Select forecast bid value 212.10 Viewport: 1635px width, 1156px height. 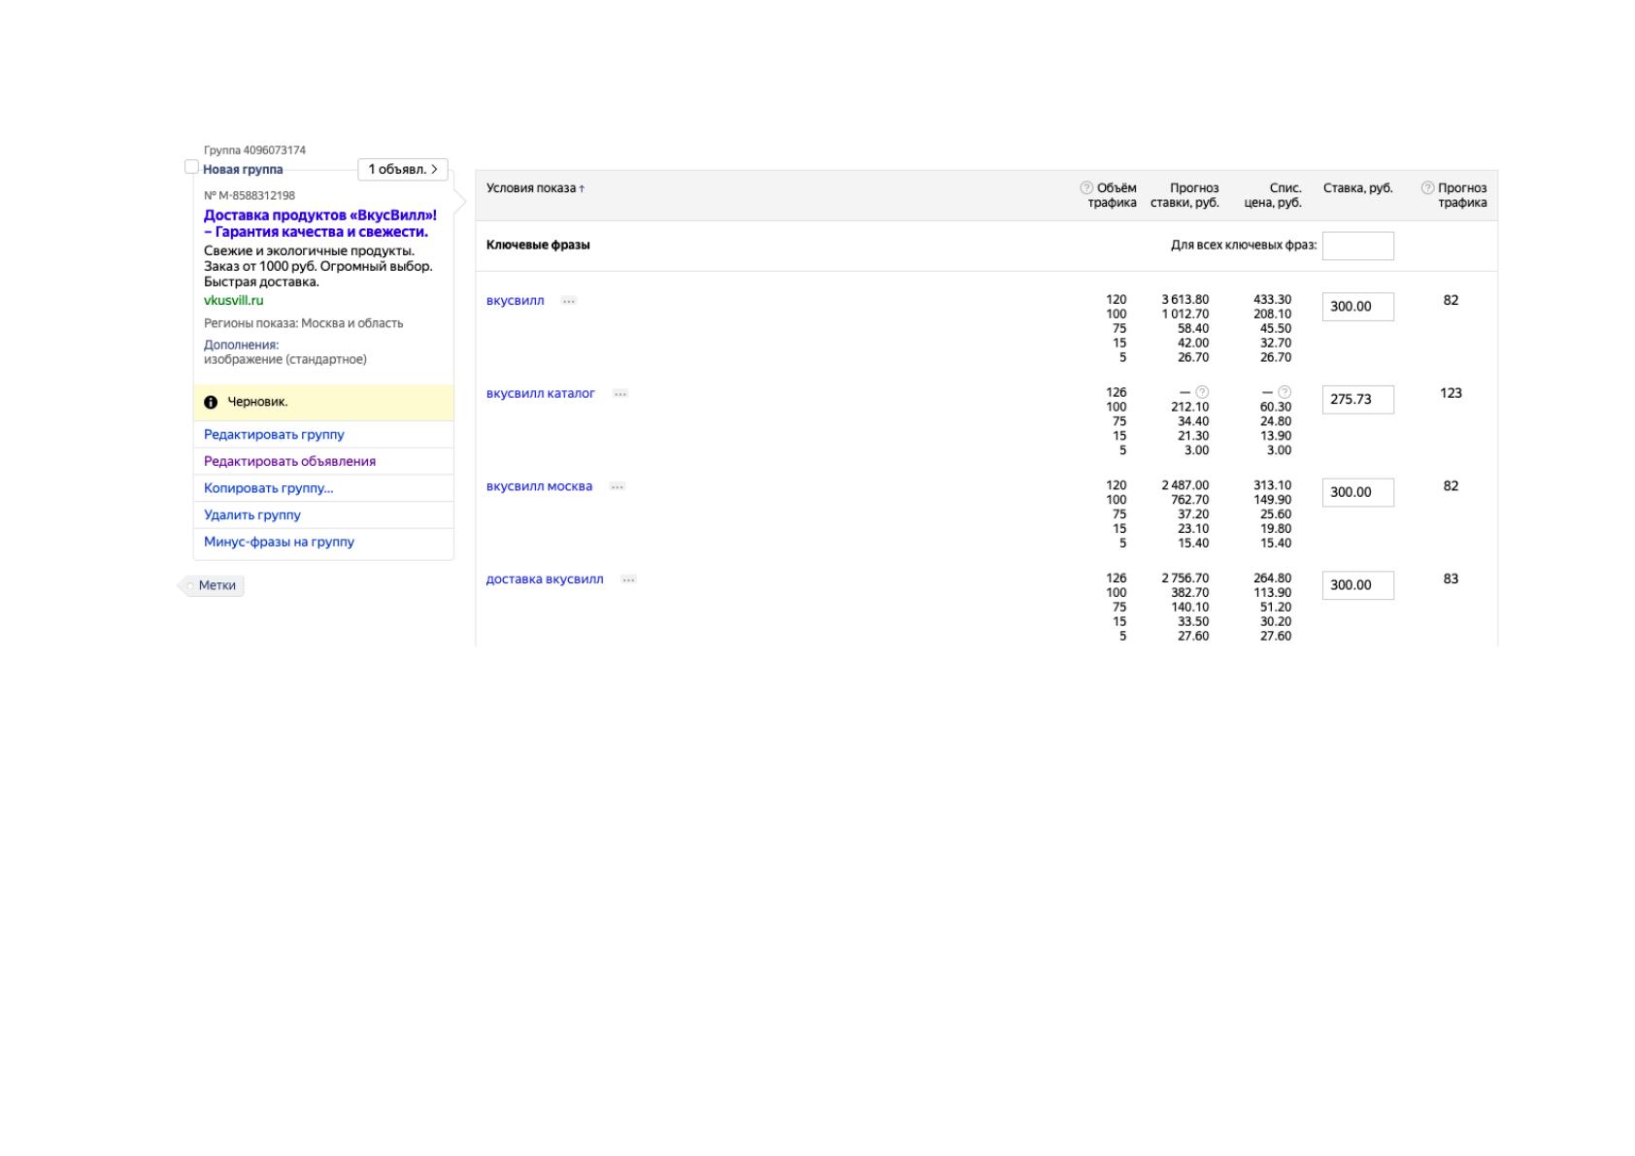1189,408
